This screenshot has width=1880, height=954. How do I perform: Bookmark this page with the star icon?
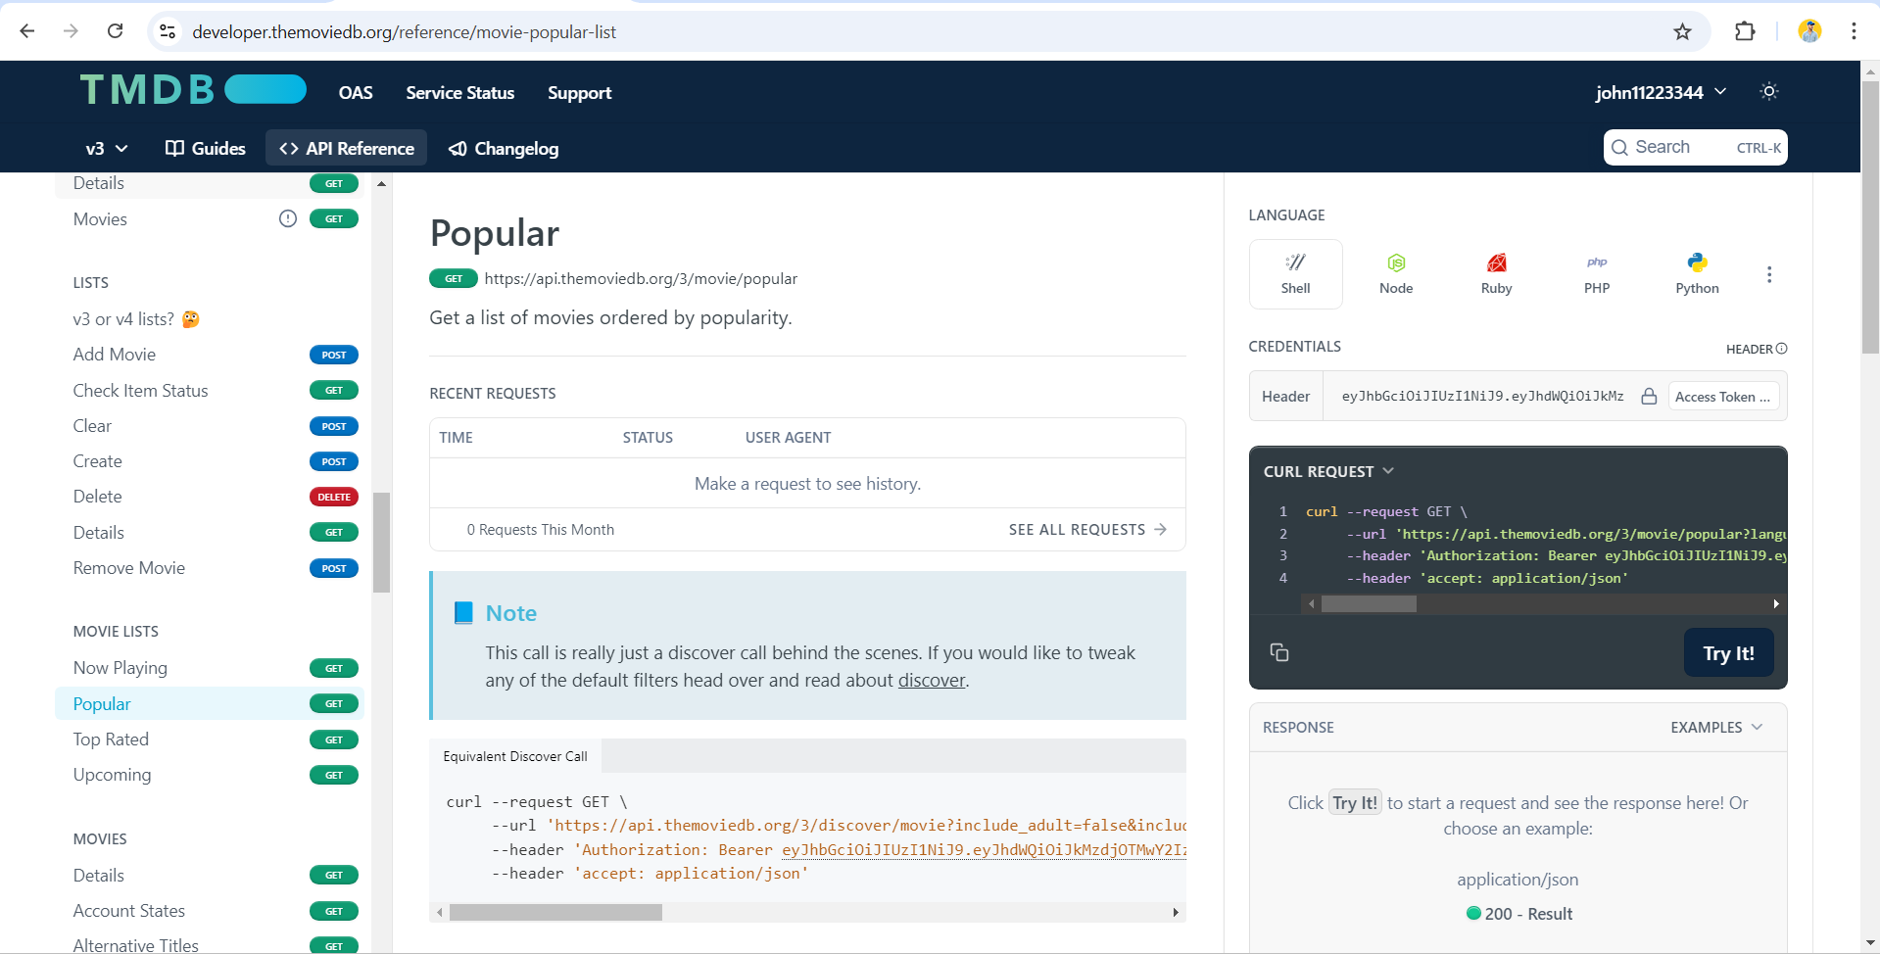click(1682, 31)
